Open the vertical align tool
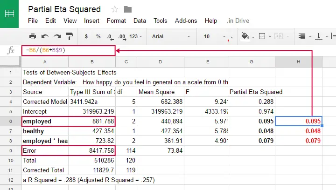336x190 pixels. (319, 36)
